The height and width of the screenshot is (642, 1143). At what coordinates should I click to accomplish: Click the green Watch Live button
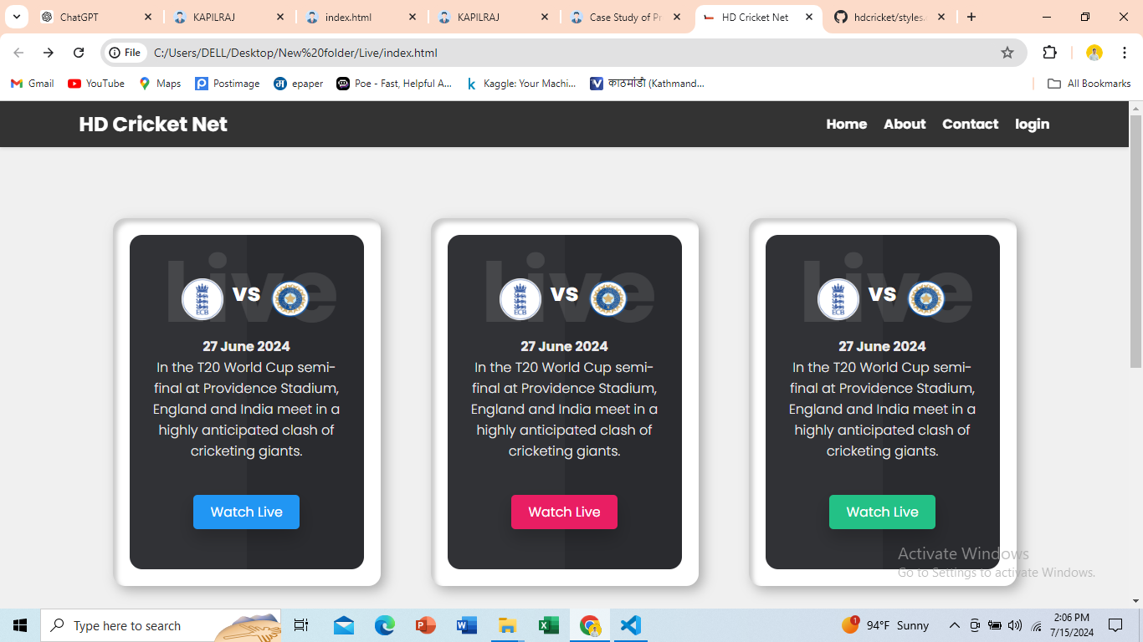882,512
